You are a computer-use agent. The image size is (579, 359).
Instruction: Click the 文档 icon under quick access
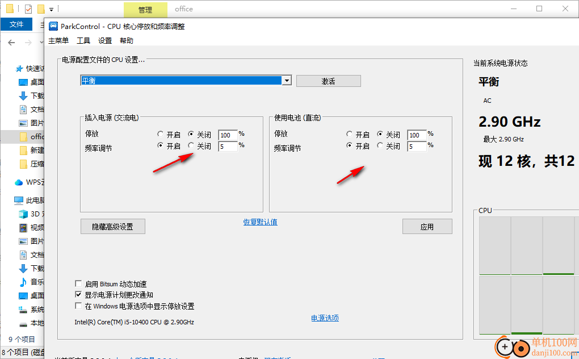23,109
